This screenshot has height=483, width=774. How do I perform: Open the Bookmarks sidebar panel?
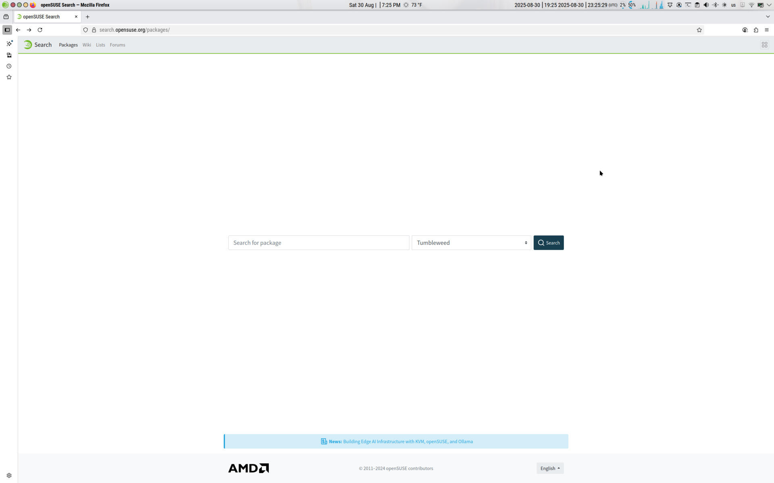pos(9,77)
